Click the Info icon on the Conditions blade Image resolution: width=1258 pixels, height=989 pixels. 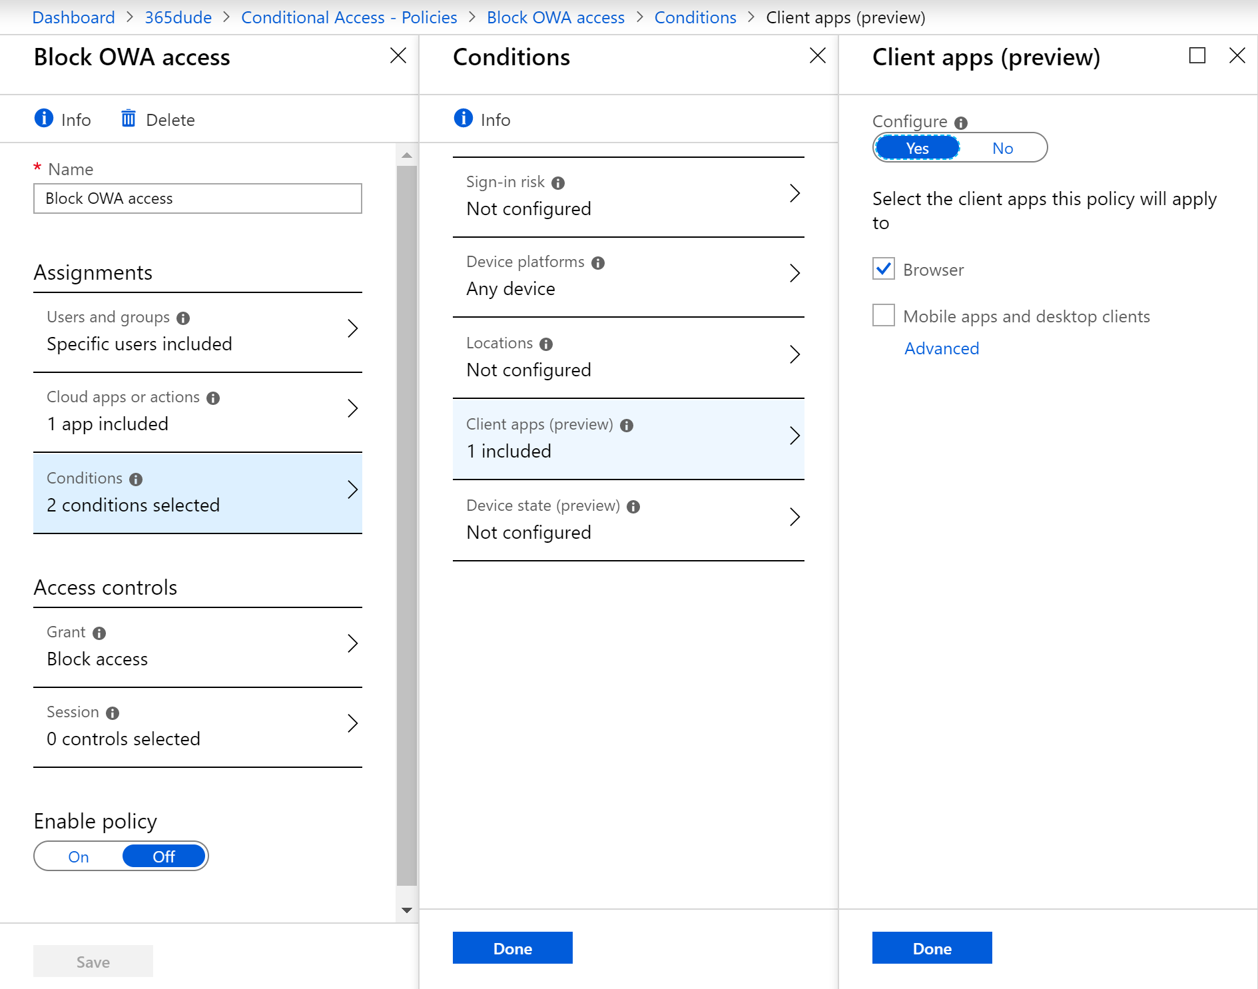tap(463, 118)
